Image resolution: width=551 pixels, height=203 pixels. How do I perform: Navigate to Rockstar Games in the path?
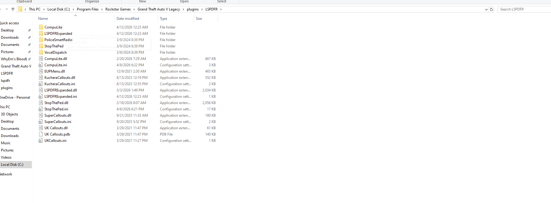coord(118,9)
